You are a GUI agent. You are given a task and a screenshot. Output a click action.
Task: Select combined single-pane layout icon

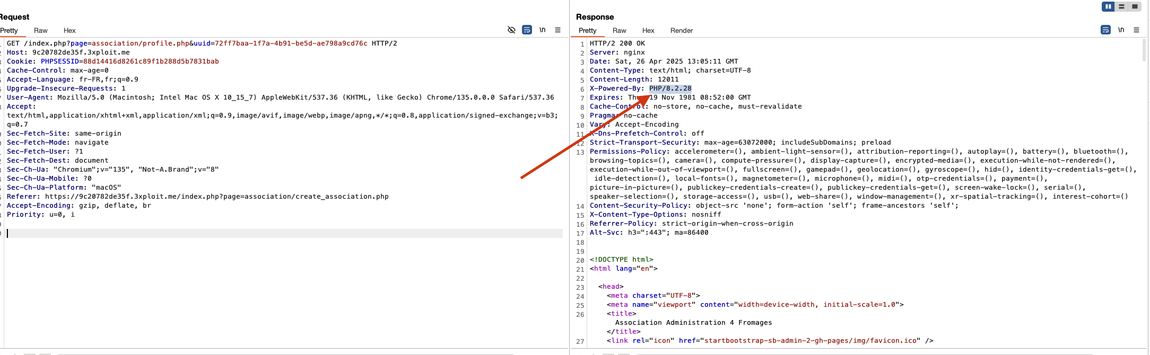(1135, 6)
